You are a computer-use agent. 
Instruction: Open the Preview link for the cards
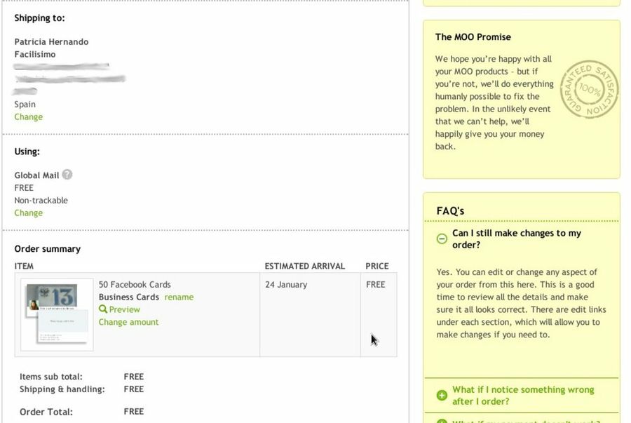[124, 309]
